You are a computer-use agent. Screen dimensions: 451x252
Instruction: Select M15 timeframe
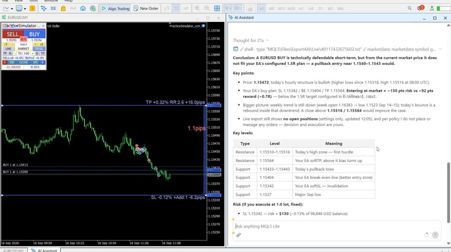(281, 9)
